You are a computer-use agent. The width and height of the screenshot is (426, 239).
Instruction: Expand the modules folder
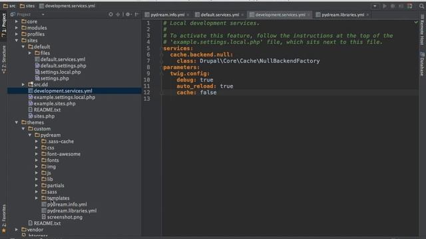pyautogui.click(x=17, y=28)
